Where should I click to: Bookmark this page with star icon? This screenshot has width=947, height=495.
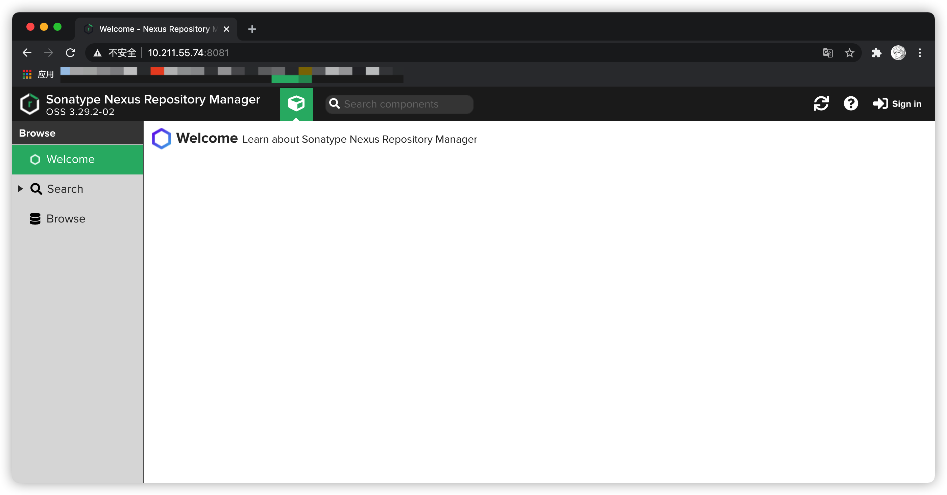[849, 53]
